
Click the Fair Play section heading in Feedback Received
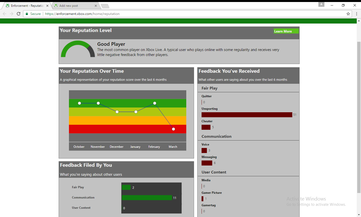coord(210,88)
